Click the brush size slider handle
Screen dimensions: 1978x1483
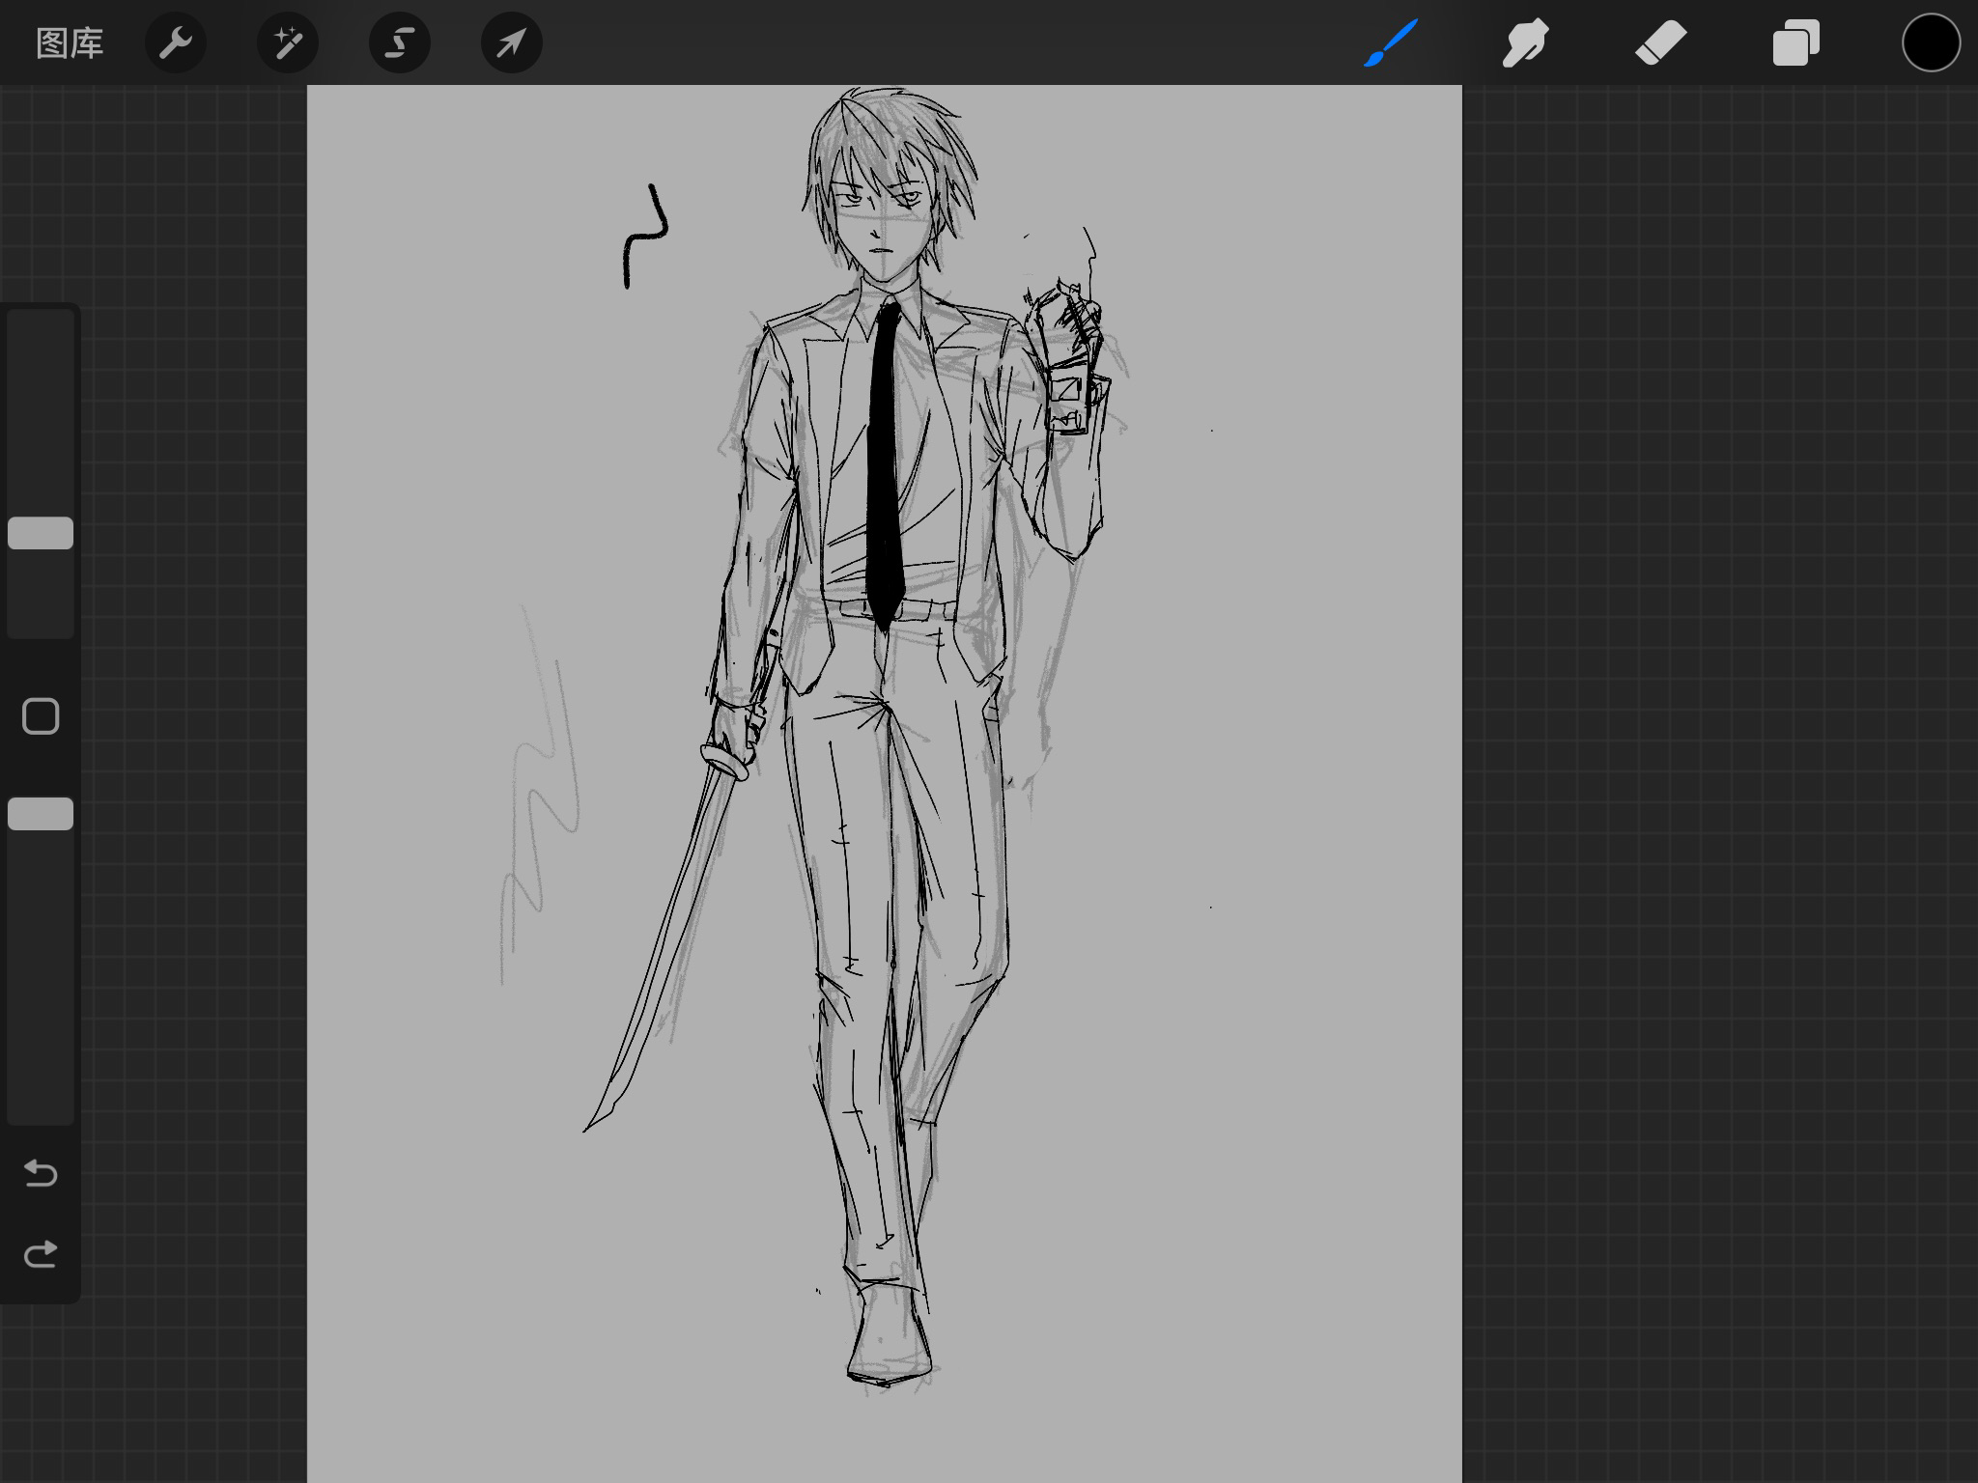pyautogui.click(x=41, y=533)
